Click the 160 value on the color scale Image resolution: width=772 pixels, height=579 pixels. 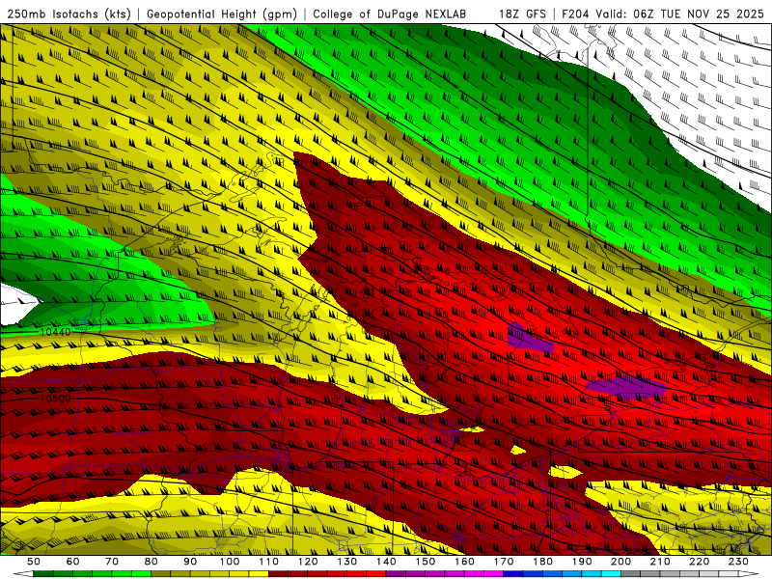[464, 562]
